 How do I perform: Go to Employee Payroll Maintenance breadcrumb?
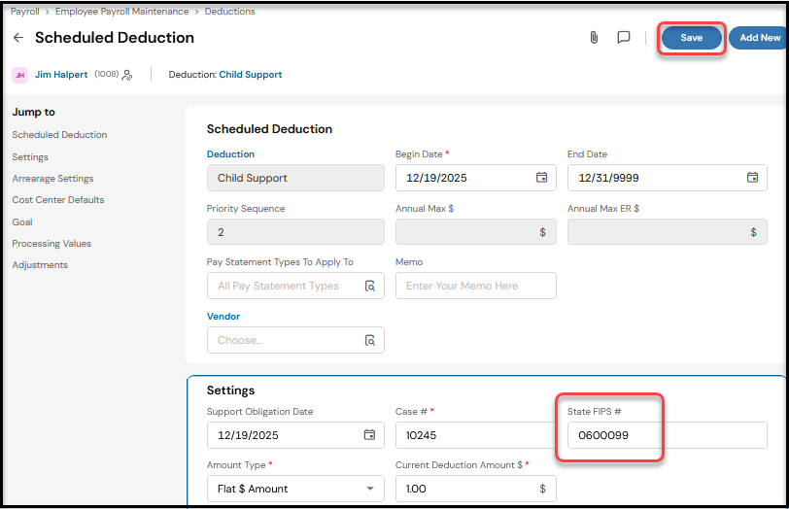[x=121, y=12]
